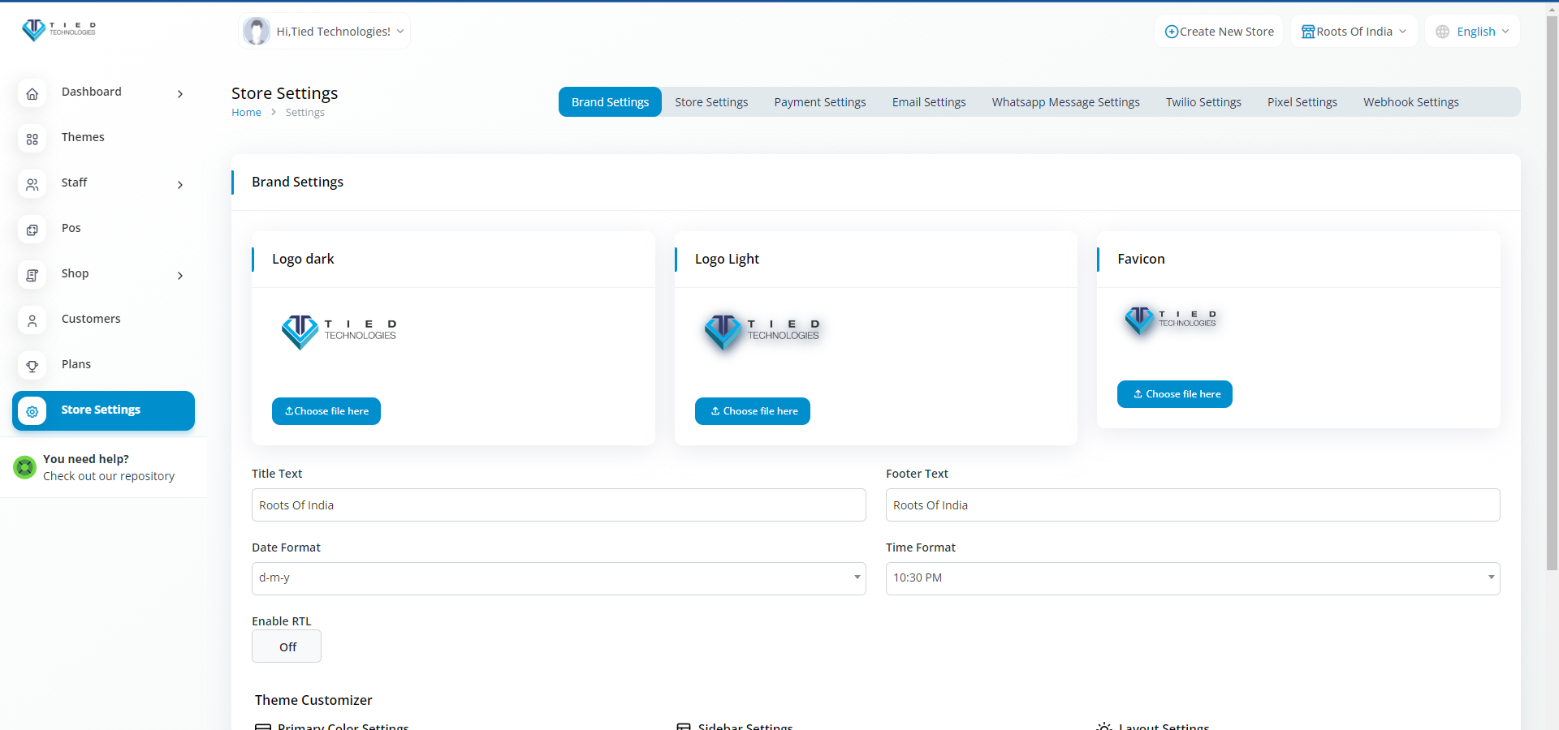Open the Time Format dropdown
The image size is (1559, 730).
click(x=1192, y=578)
